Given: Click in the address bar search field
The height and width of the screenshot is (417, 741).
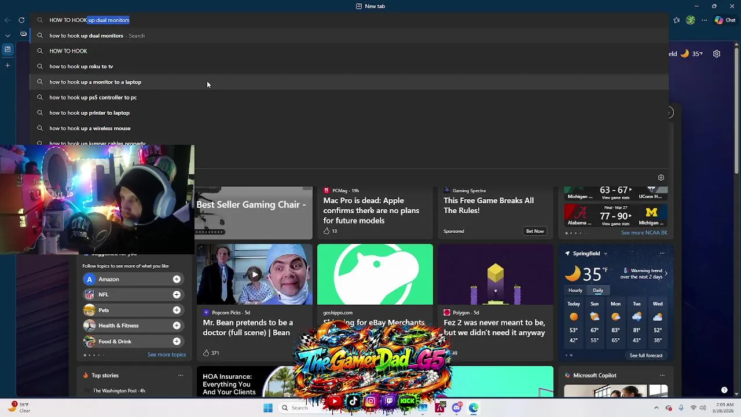Looking at the screenshot, I should coord(349,20).
